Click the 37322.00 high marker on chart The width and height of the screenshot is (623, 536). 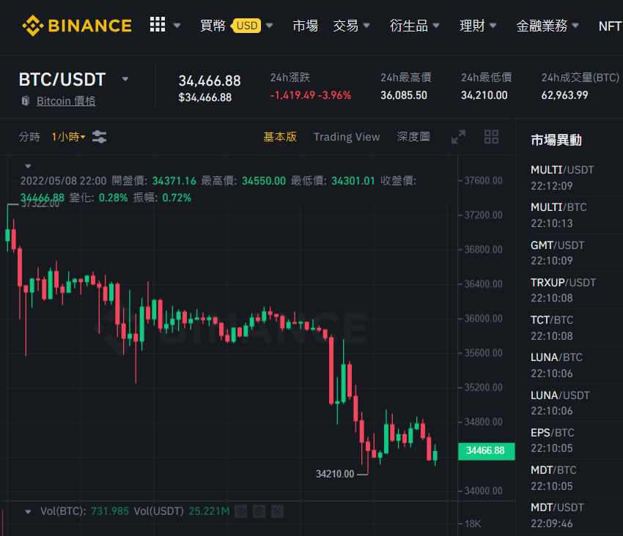[40, 204]
